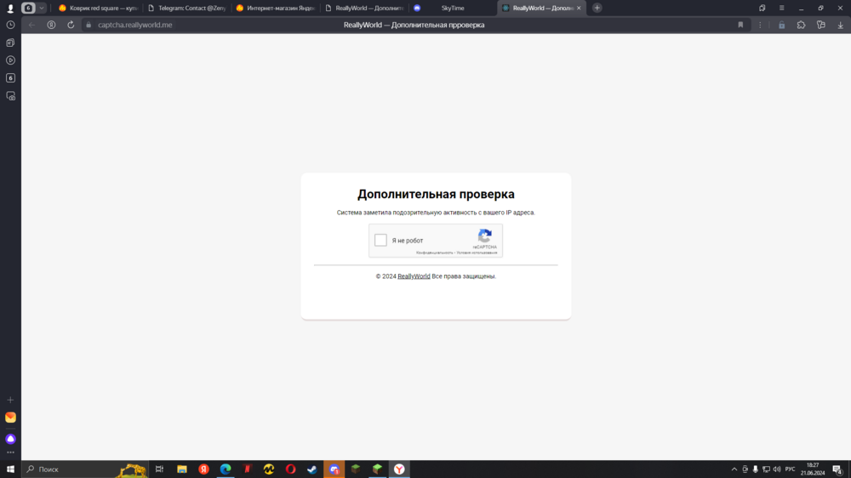Check the "Я не робот" reCAPTCHA checkbox
Screen dimensions: 851x478
[x=380, y=240]
